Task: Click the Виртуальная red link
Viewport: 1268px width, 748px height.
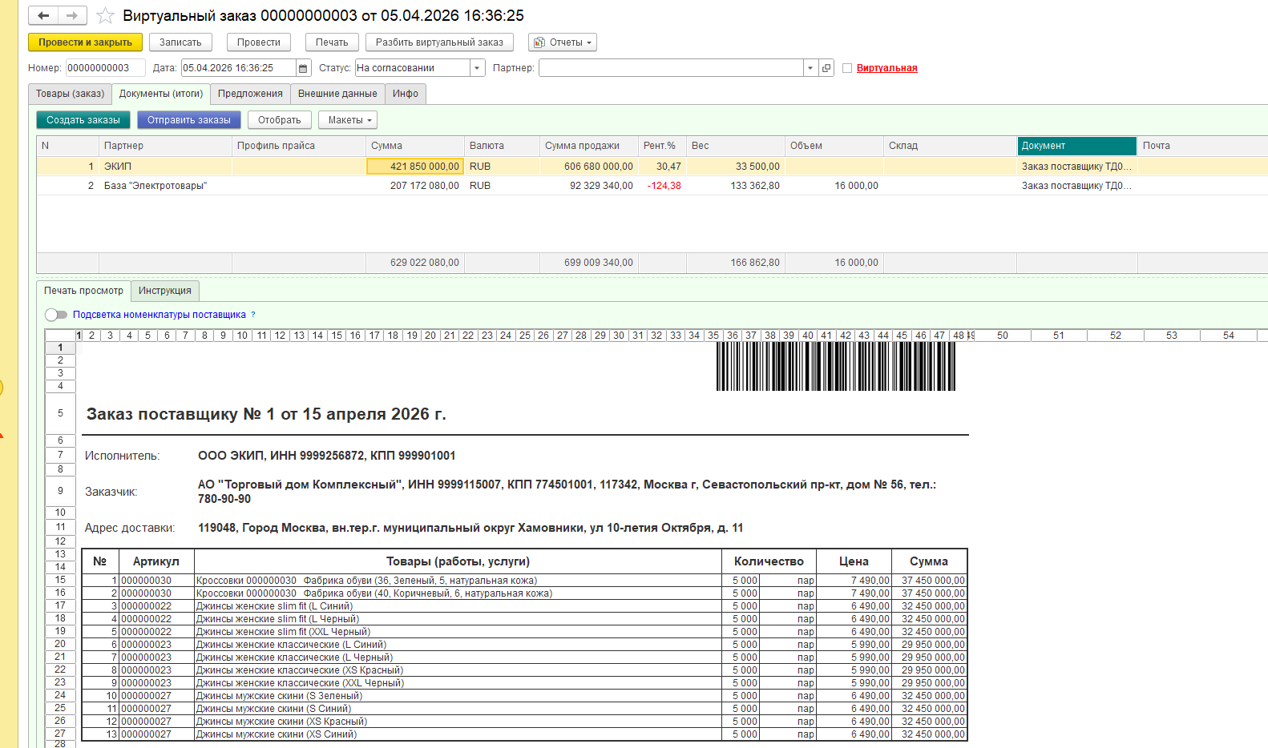Action: [x=886, y=68]
